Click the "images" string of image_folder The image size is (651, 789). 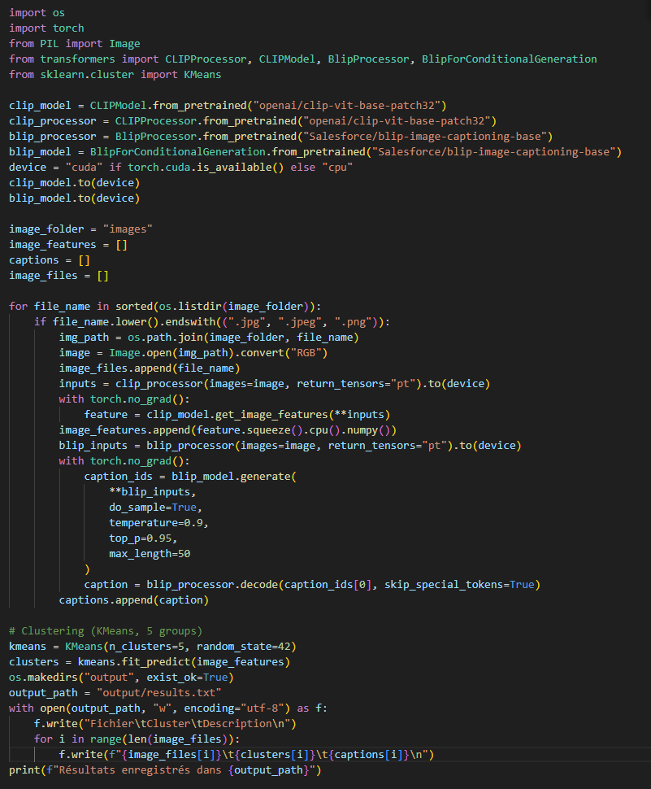128,229
